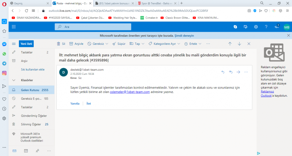The height and width of the screenshot is (156, 292).
Task: Open Opera sidebar settings gear
Action: pos(4,119)
